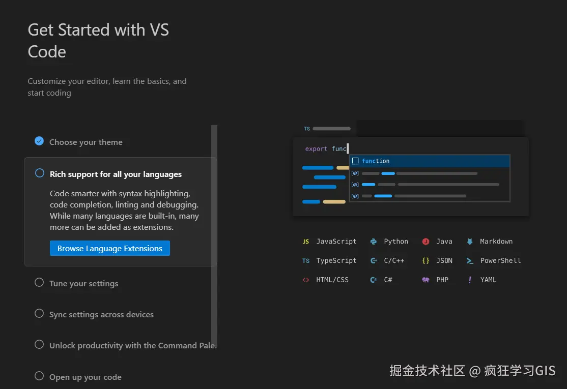The image size is (567, 389).
Task: Click 'Get Started with VS Code' heading
Action: pos(98,41)
